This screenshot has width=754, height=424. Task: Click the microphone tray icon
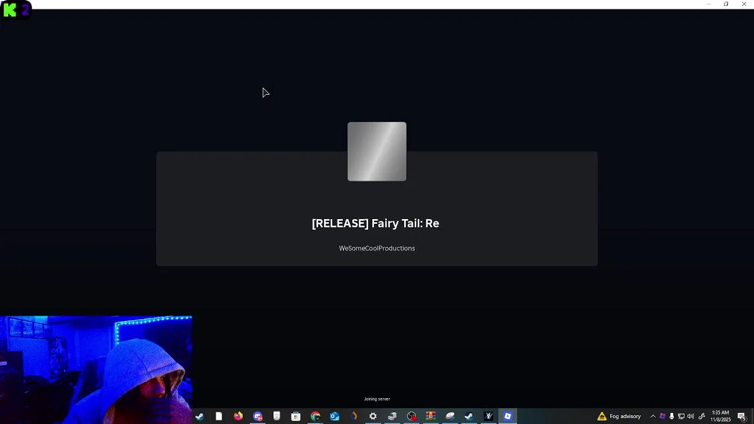pos(672,416)
